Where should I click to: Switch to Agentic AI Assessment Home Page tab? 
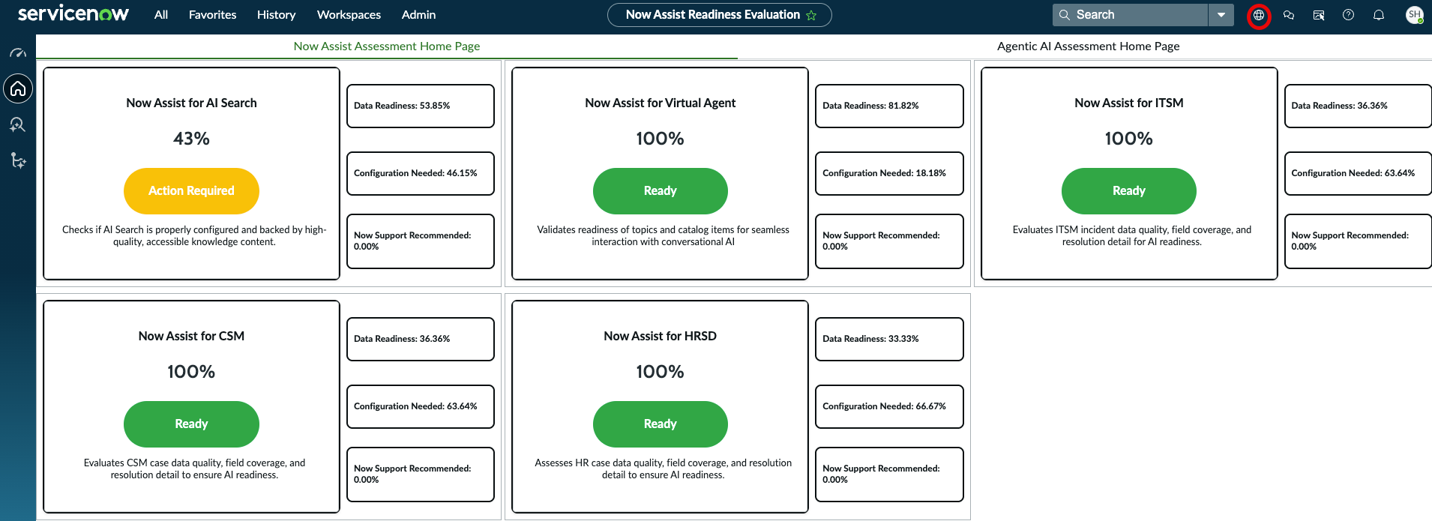[x=1088, y=46]
